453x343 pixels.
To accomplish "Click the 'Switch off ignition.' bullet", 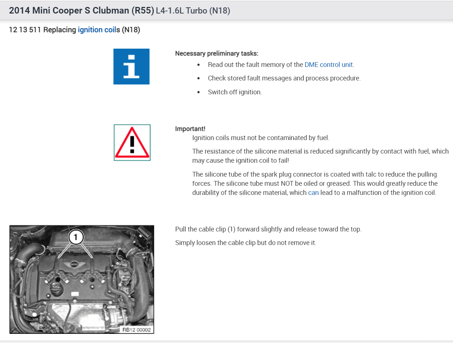I will coord(235,92).
